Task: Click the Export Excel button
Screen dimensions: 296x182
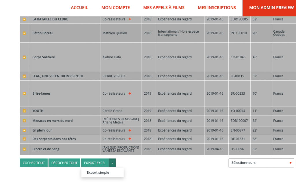Action: pos(95,163)
